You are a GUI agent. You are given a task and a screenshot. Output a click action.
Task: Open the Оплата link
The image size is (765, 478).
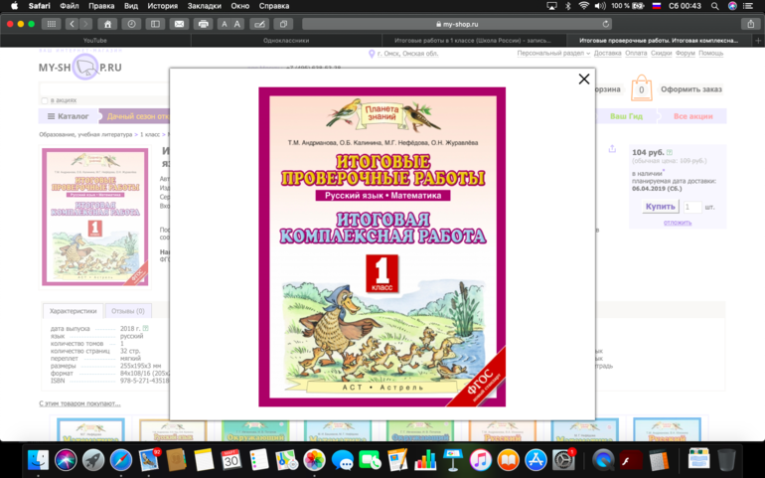coord(636,54)
